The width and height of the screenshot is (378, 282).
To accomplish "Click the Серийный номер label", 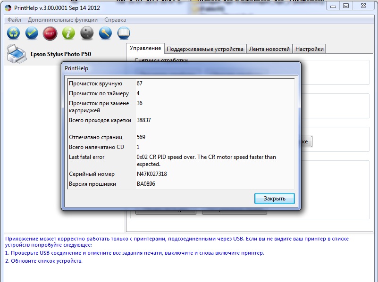I will 92,174.
